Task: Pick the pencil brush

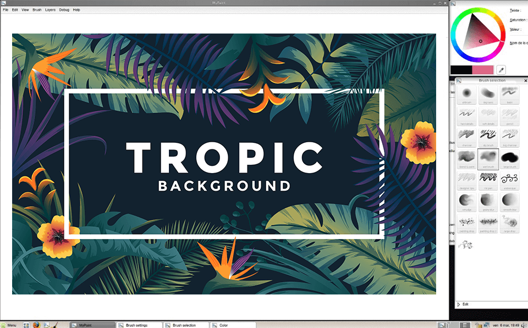Action: (x=510, y=114)
